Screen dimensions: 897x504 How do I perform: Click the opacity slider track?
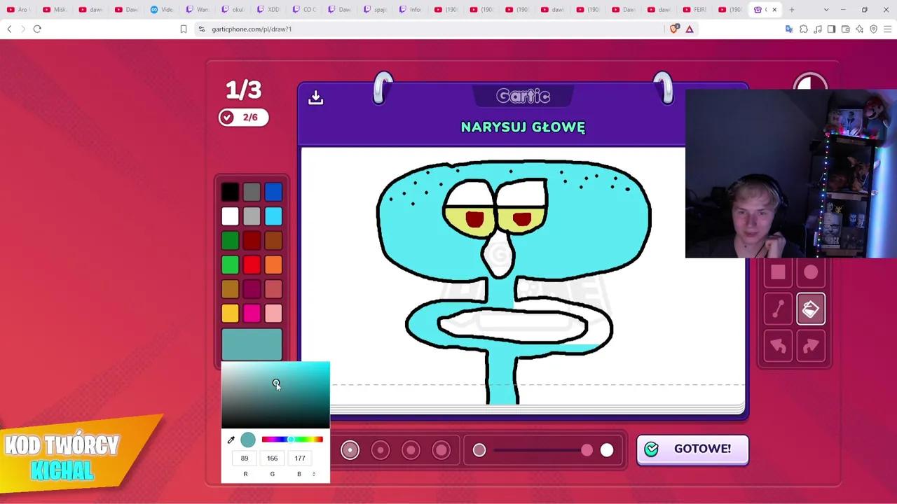click(x=543, y=450)
